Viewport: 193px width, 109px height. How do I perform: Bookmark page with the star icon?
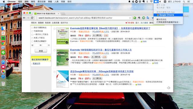click(x=130, y=18)
